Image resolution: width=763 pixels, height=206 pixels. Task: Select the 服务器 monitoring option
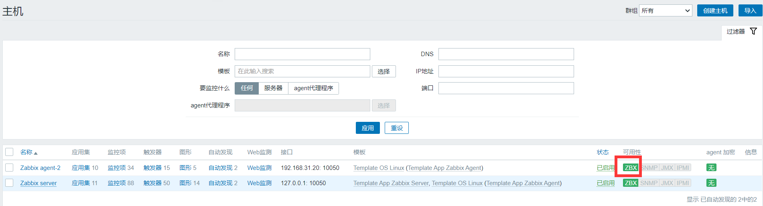(x=273, y=88)
